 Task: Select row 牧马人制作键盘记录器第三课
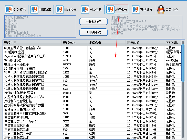click(x=92, y=81)
